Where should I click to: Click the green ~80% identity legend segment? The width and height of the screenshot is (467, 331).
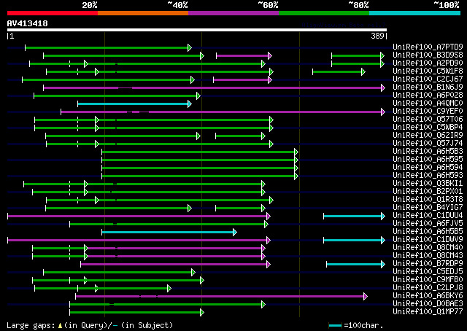[324, 13]
